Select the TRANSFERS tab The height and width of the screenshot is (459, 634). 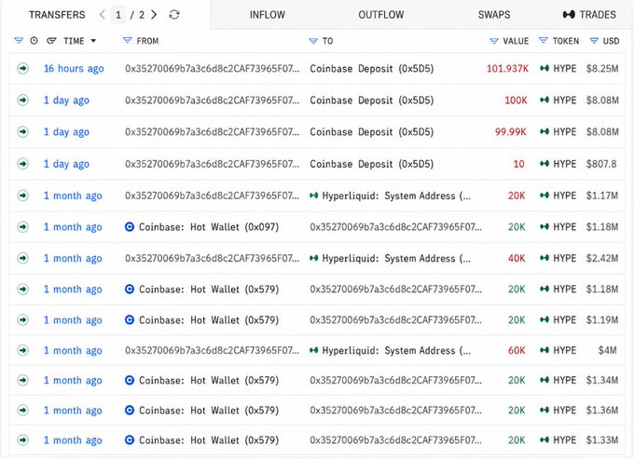[x=57, y=15]
